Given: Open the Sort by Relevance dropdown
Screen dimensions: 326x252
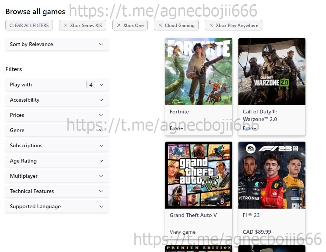Looking at the screenshot, I should pyautogui.click(x=57, y=44).
